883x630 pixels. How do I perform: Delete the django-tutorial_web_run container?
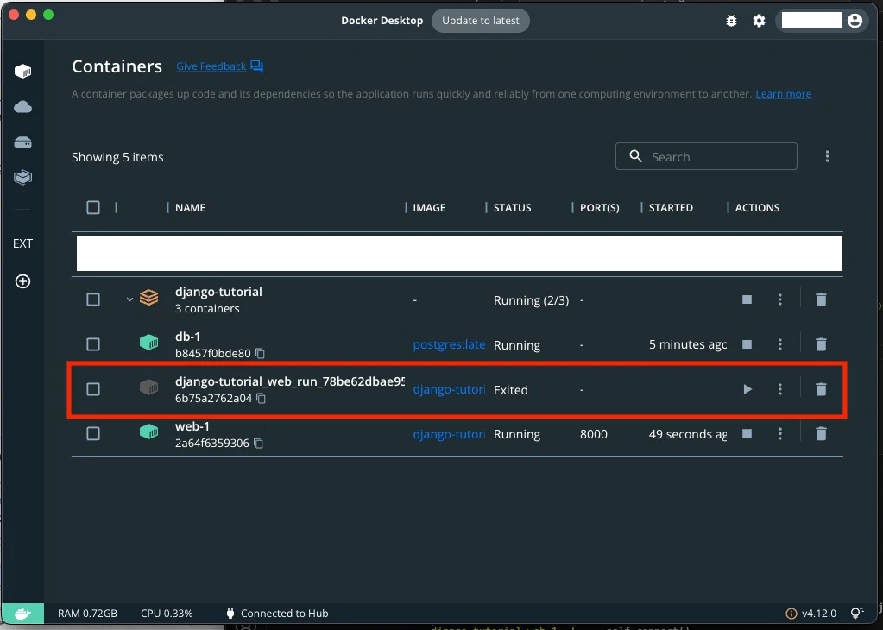(x=821, y=389)
